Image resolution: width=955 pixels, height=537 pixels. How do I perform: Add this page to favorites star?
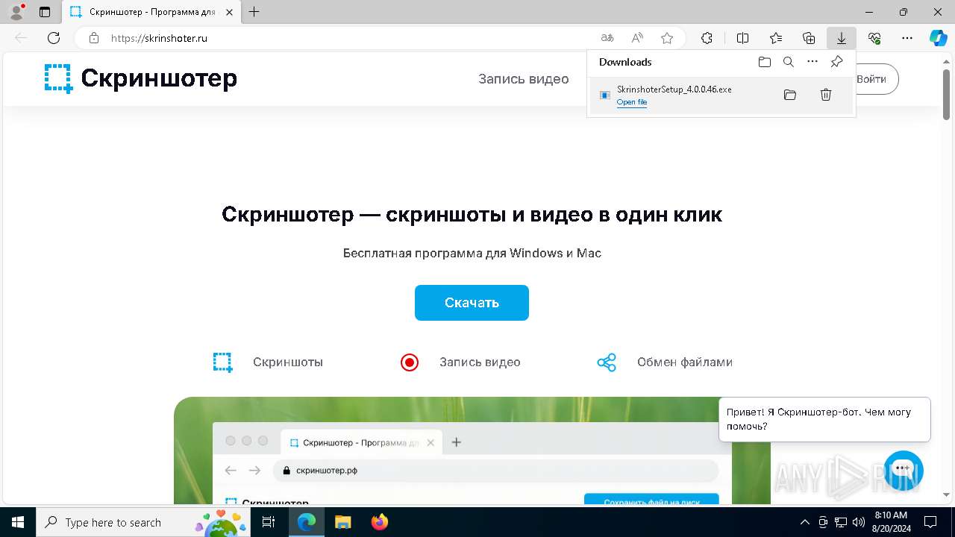click(x=667, y=38)
